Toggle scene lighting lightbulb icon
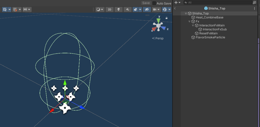This screenshot has width=260, height=127. pyautogui.click(x=119, y=9)
